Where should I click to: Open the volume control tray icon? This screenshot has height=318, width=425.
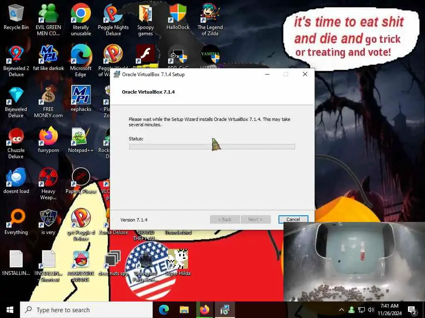[x=371, y=310]
